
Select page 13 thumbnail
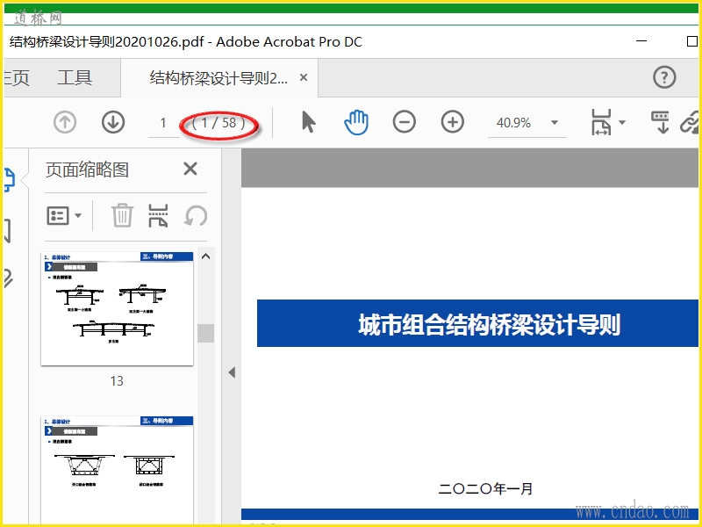[118, 309]
